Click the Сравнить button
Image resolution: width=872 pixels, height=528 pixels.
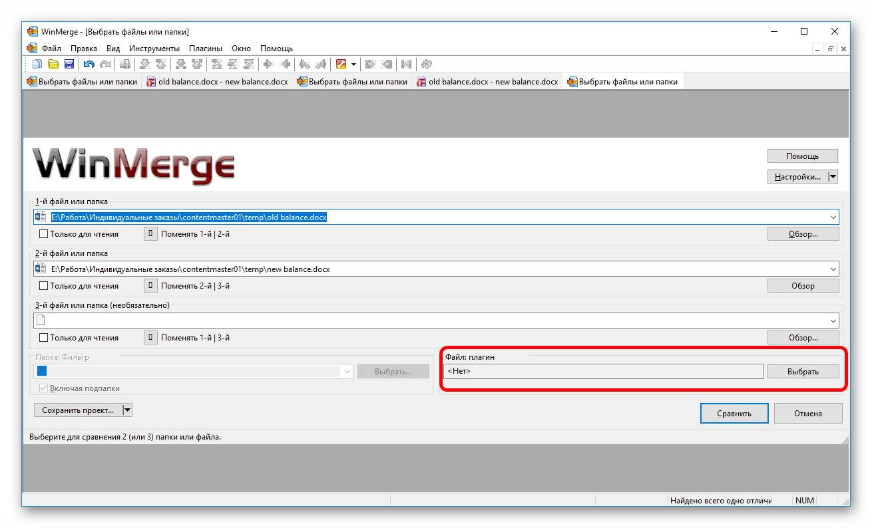(x=734, y=414)
